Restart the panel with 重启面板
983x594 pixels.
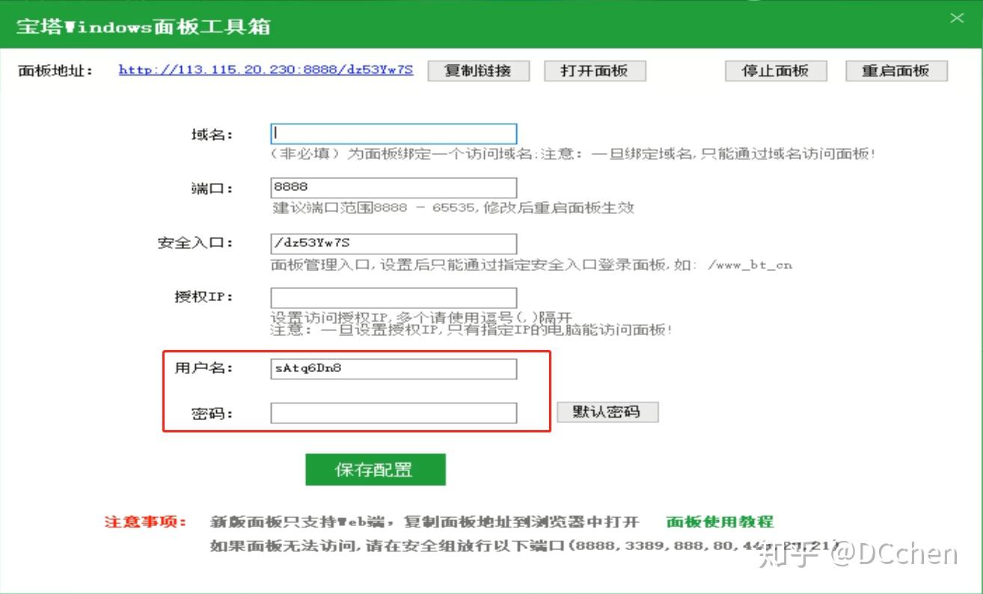pos(896,71)
